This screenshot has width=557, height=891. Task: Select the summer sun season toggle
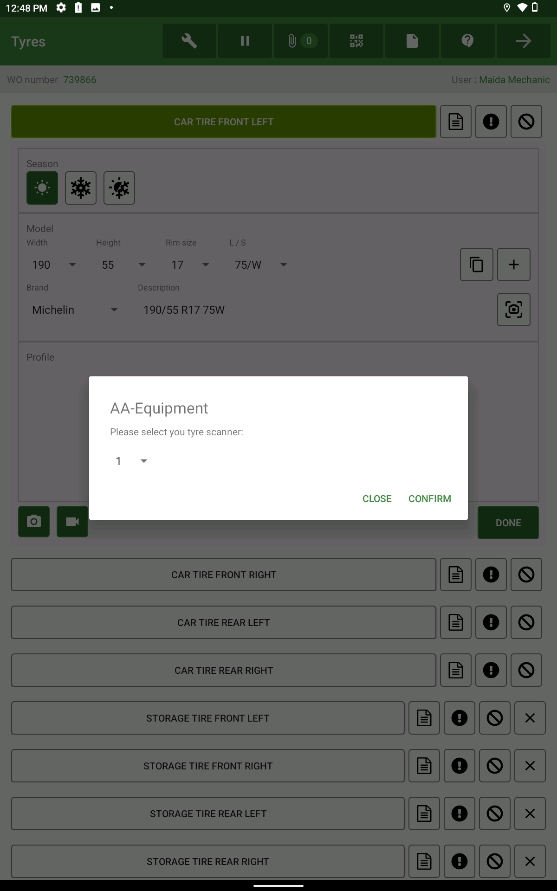pos(42,188)
